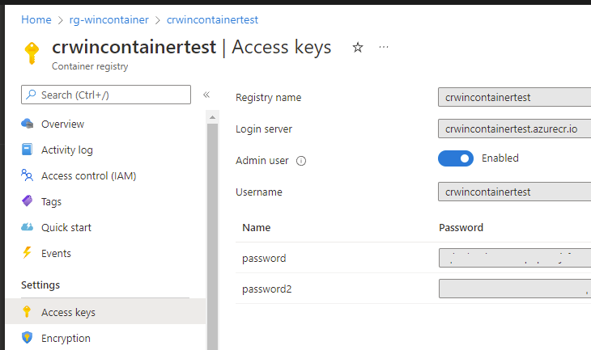The height and width of the screenshot is (350, 591).
Task: Click the sidebar scroll up arrow
Action: click(x=213, y=117)
